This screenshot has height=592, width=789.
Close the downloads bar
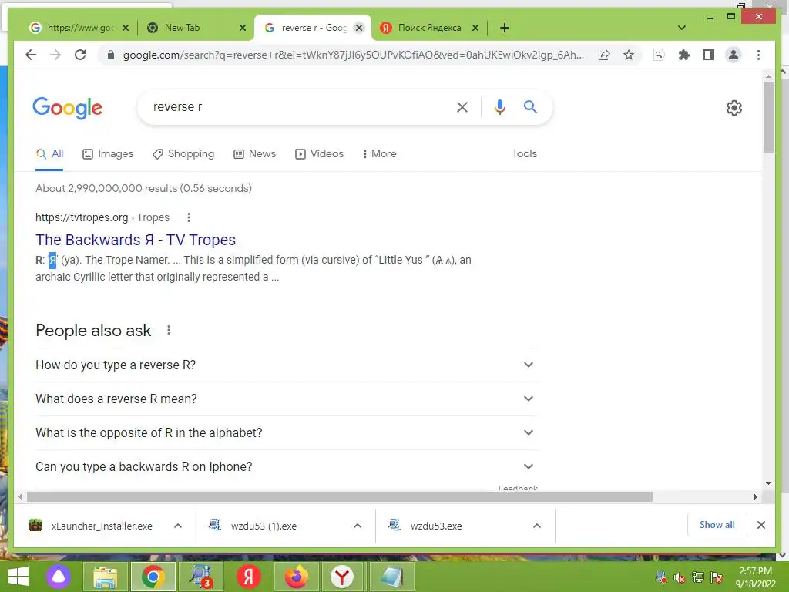(x=760, y=525)
